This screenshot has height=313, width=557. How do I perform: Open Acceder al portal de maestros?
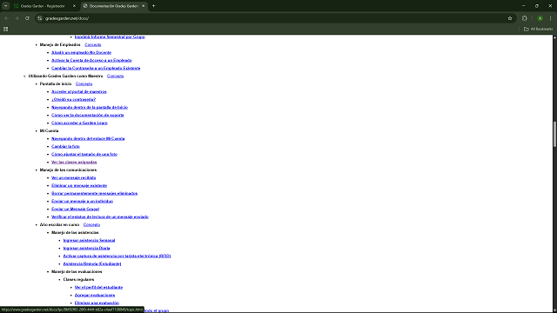pyautogui.click(x=79, y=91)
